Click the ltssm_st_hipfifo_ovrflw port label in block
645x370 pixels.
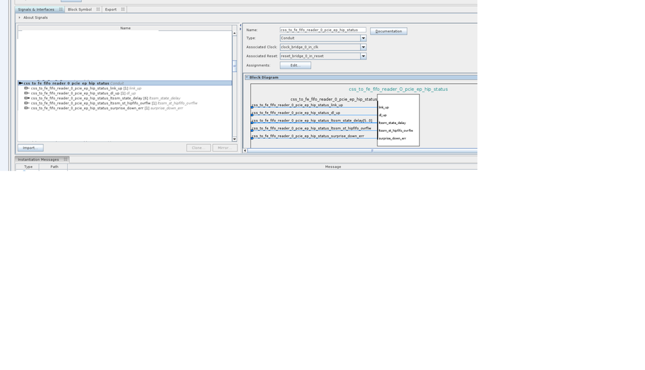coord(396,130)
